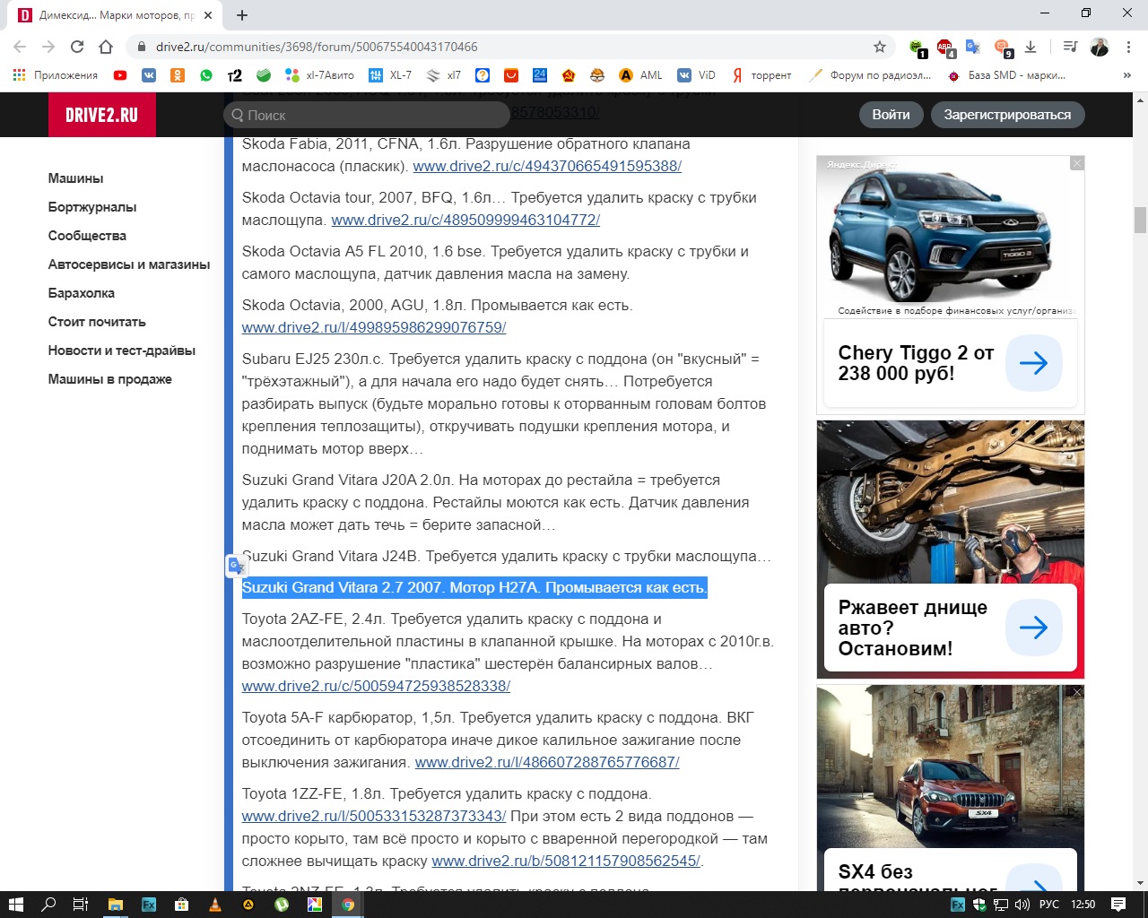Focus the Поиск search field
This screenshot has width=1148, height=918.
click(x=368, y=115)
